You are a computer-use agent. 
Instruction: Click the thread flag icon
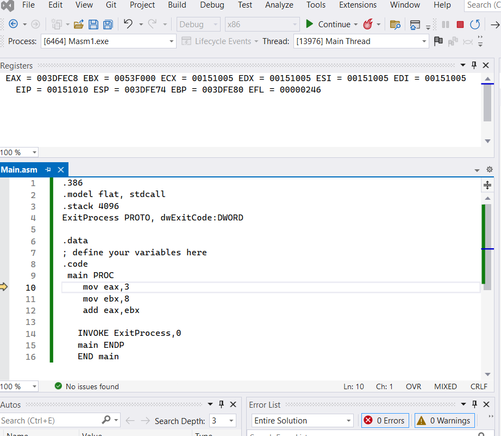(439, 41)
